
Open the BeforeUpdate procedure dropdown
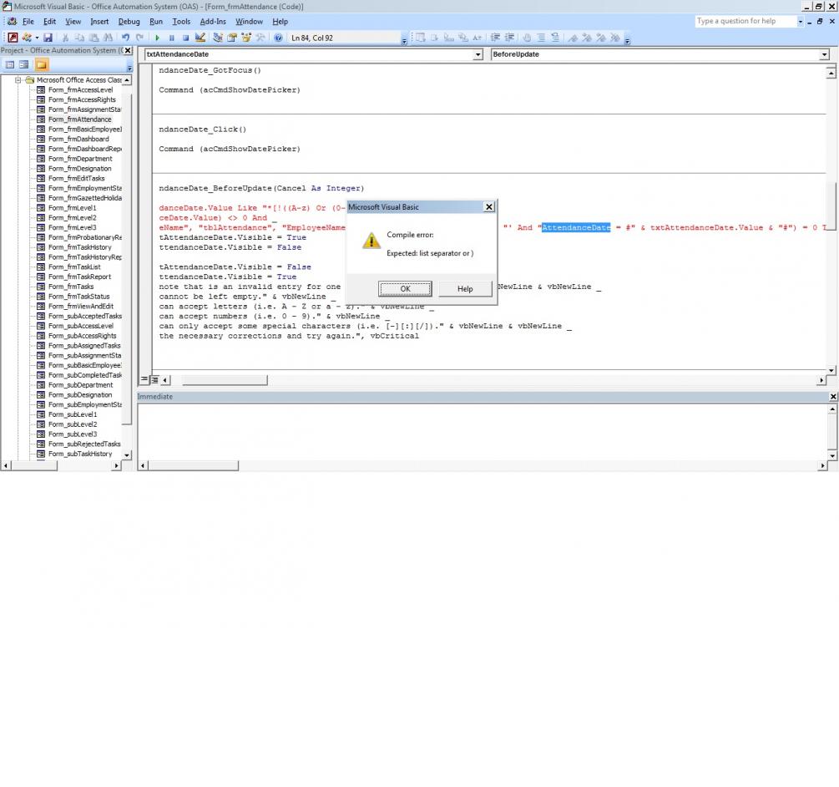click(x=824, y=54)
